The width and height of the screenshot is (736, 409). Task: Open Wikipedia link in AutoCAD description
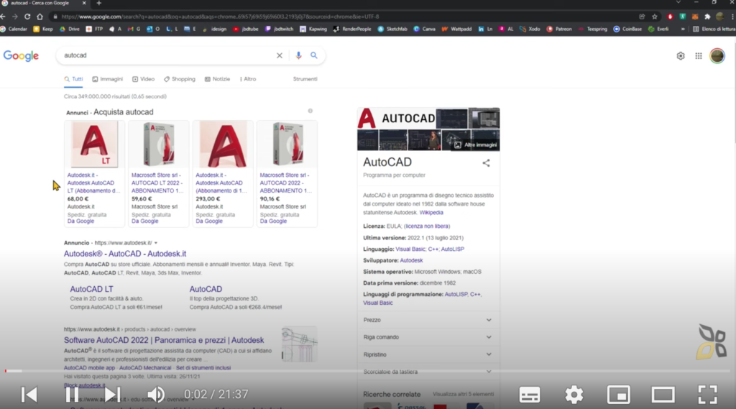coord(431,212)
